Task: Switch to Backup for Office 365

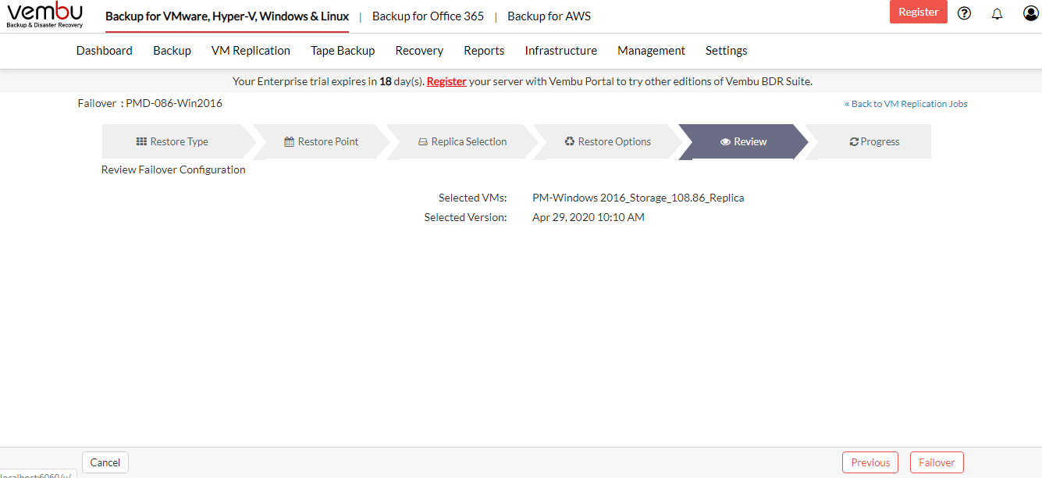Action: pos(428,16)
